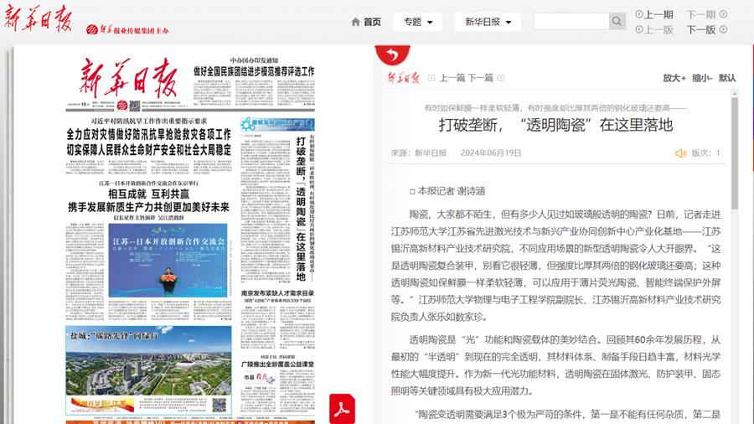Click the small red logo above article
Screen dimensions: 754x424
click(x=403, y=78)
